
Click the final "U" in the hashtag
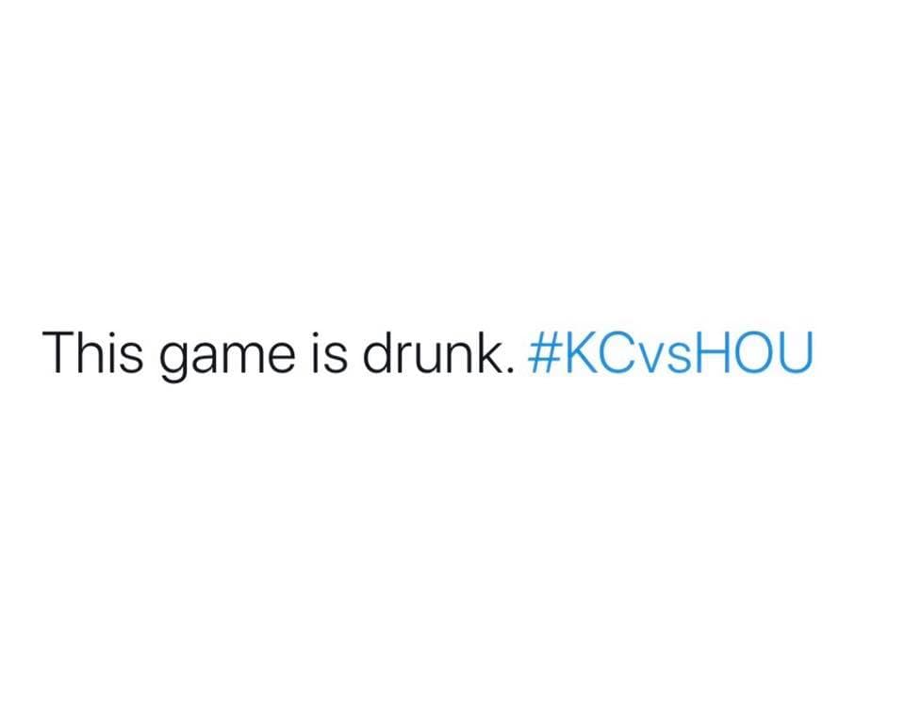[798, 352]
